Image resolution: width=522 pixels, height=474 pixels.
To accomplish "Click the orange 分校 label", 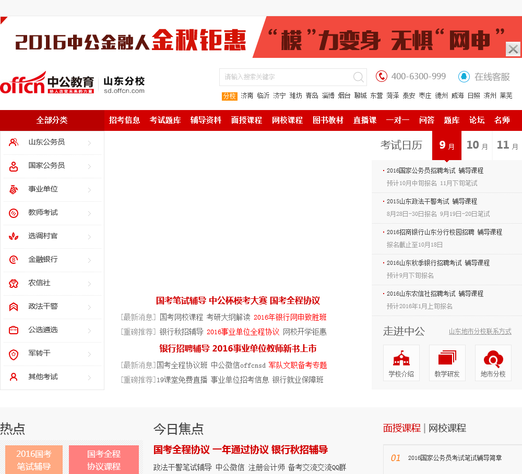I will point(229,96).
